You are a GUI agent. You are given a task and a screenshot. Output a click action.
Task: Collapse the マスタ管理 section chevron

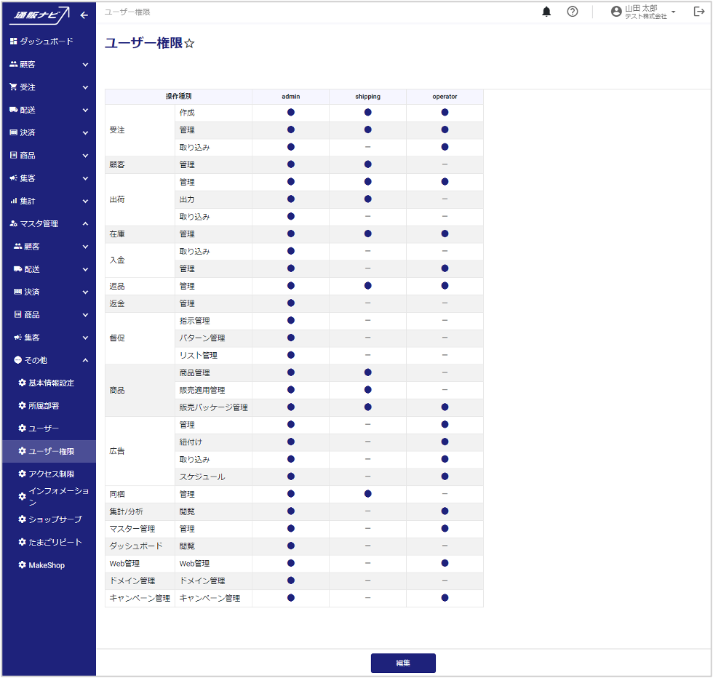85,224
